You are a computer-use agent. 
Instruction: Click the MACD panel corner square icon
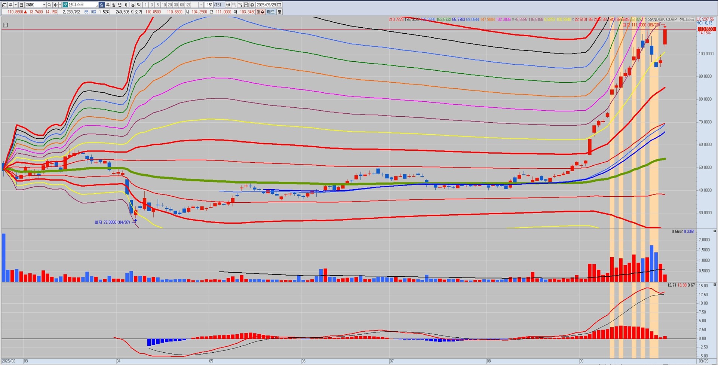coord(715,285)
